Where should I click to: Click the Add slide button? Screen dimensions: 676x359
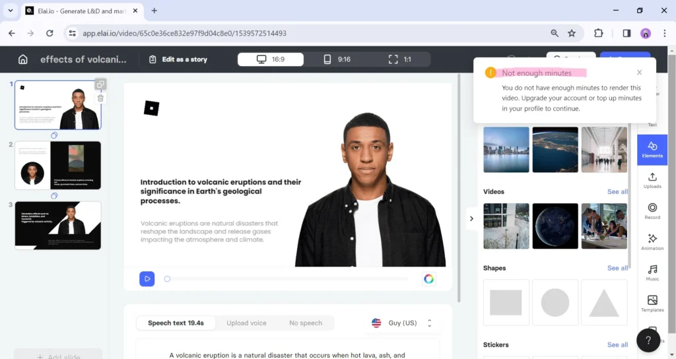58,356
